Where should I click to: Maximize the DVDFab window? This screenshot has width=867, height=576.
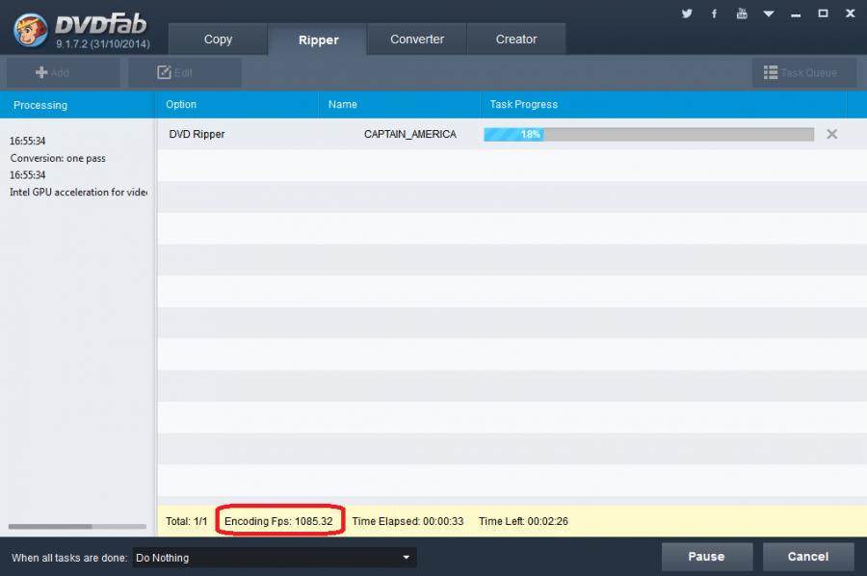[x=823, y=13]
